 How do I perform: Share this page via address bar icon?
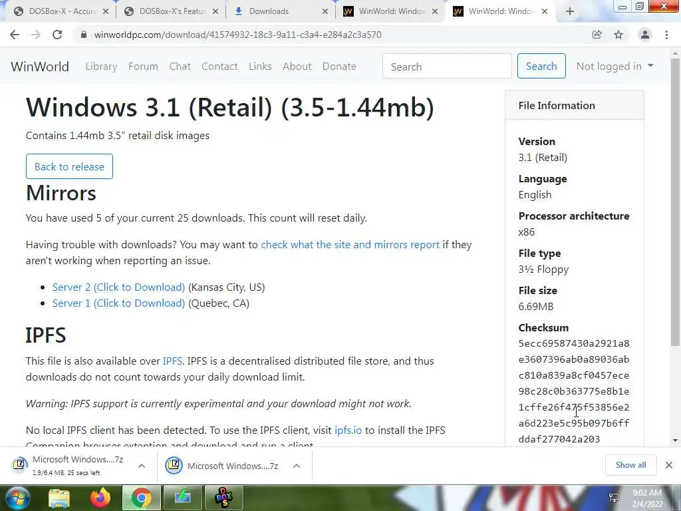click(x=597, y=35)
